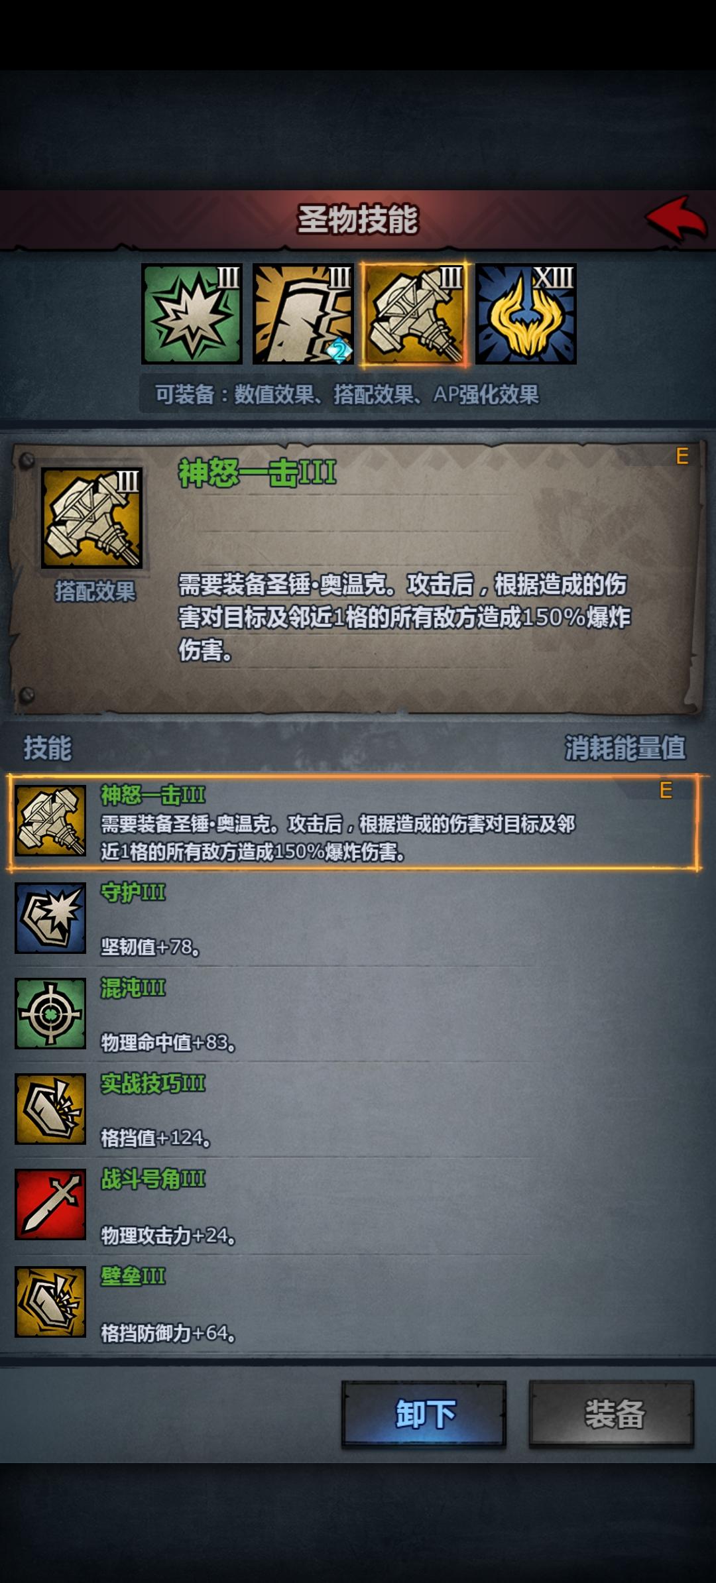Choose the 守护III shield icon
716x1583 pixels.
point(50,918)
